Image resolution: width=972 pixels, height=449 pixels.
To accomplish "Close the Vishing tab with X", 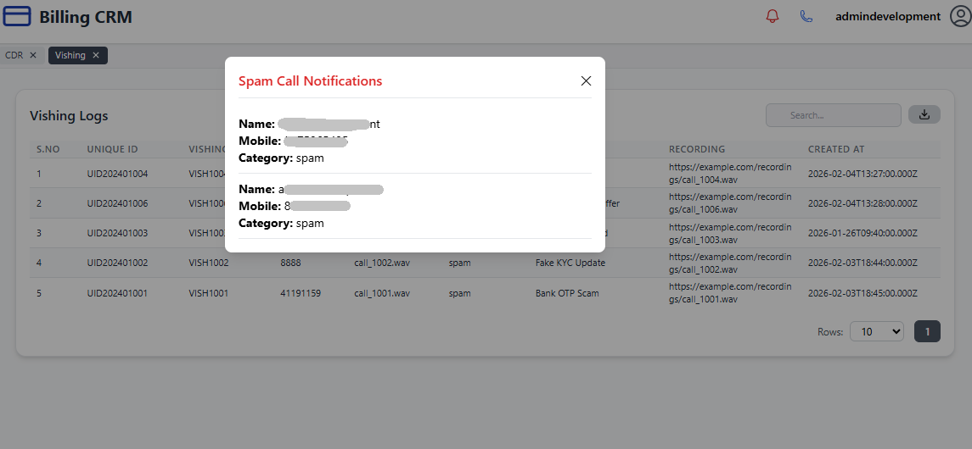I will (96, 55).
